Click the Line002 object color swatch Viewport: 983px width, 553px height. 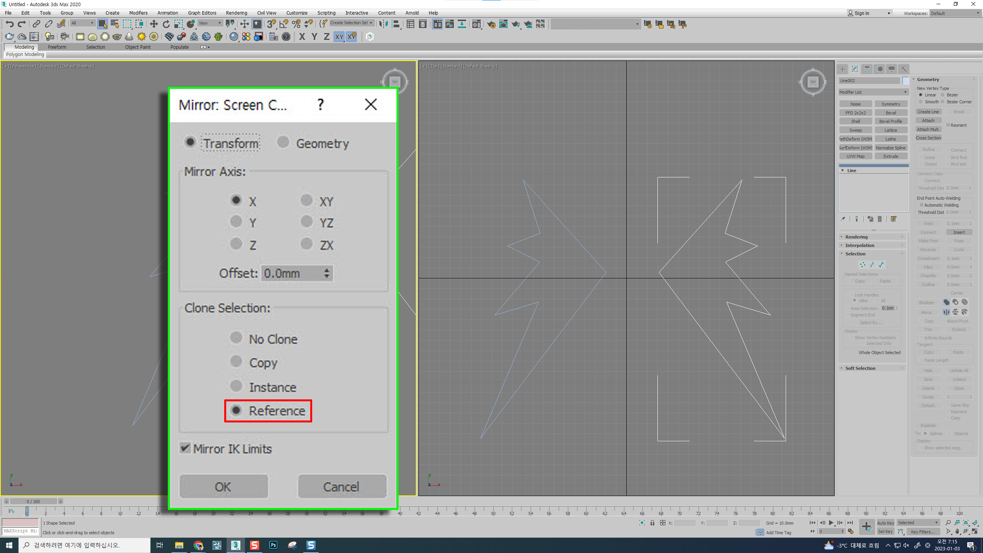point(905,81)
